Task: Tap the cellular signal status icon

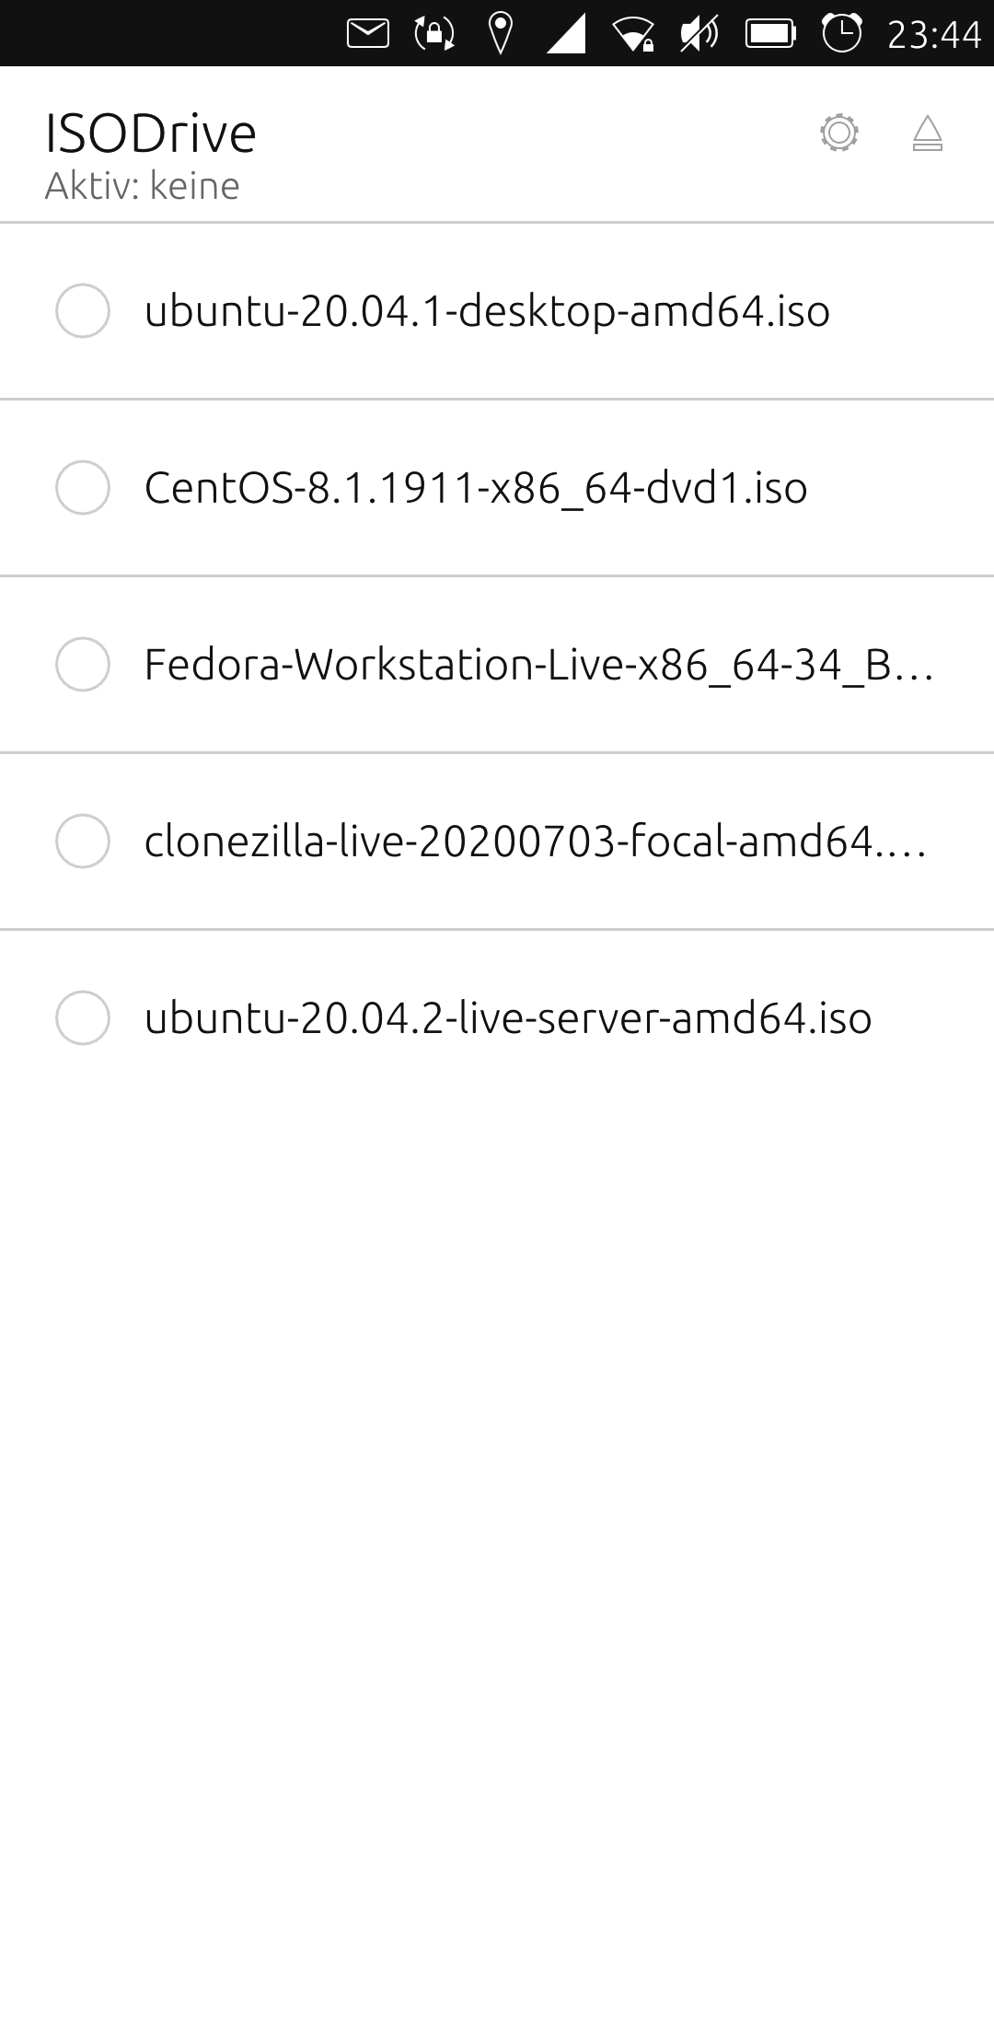Action: 566,35
